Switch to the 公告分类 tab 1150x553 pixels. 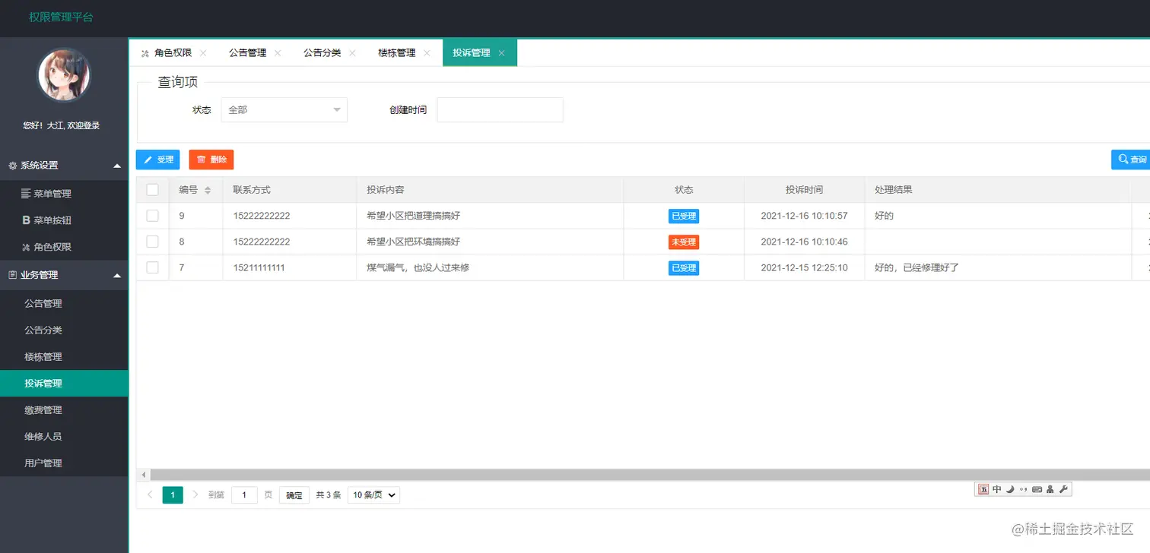[x=322, y=53]
